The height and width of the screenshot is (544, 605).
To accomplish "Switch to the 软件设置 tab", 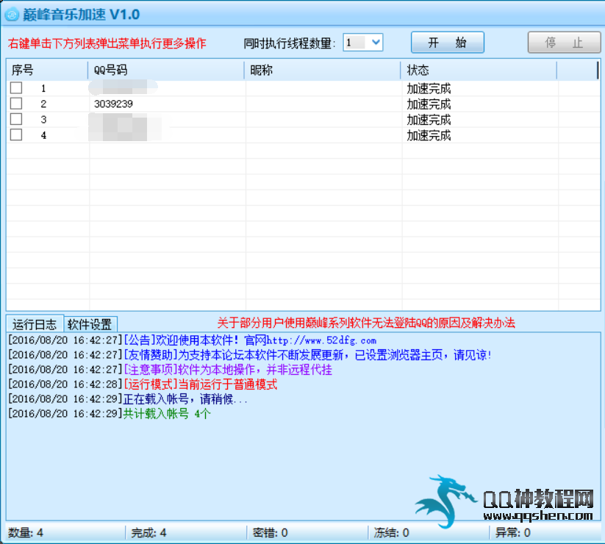I will pyautogui.click(x=90, y=324).
